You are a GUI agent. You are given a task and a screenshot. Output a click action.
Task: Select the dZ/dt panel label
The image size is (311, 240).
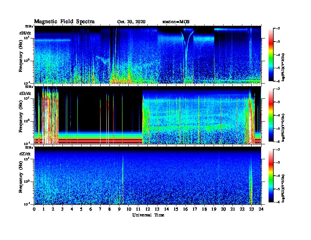click(x=25, y=154)
